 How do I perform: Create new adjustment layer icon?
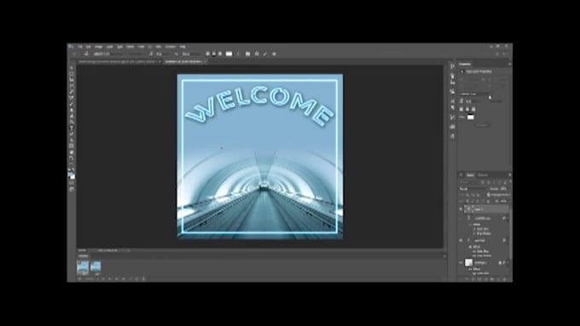coord(486,279)
